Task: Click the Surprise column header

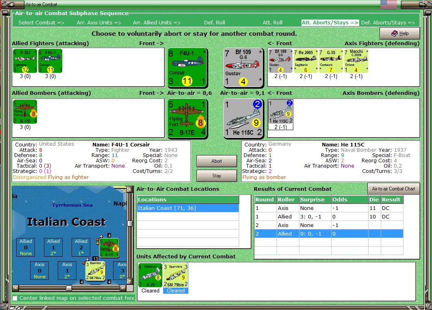Action: [315, 199]
